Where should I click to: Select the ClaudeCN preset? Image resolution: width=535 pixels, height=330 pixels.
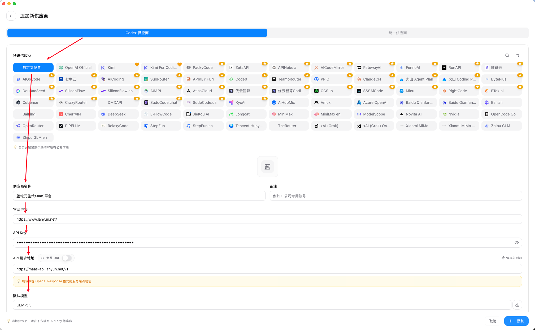point(374,79)
